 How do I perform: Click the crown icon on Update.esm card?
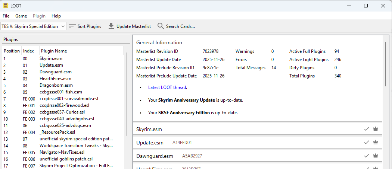(x=376, y=143)
